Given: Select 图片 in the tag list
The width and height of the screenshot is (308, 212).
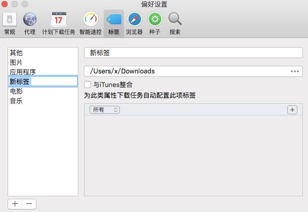Looking at the screenshot, I should [43, 62].
